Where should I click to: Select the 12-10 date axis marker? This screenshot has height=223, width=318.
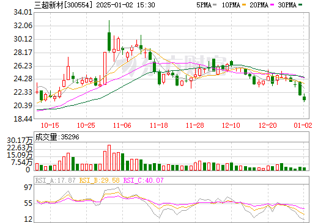tap(231, 125)
